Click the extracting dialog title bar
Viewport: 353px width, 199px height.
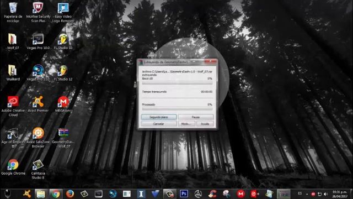pos(167,61)
